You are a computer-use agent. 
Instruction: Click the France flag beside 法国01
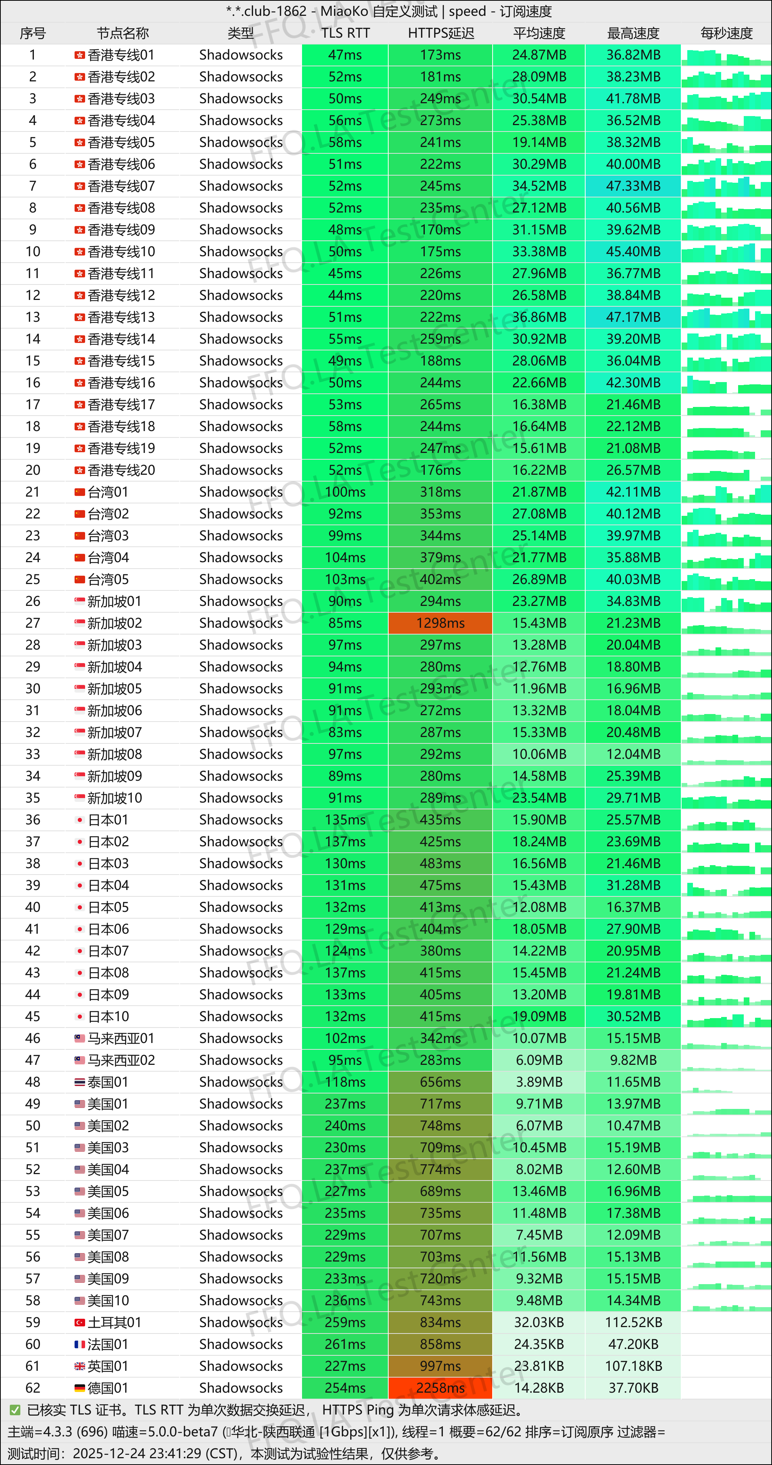coord(79,1344)
